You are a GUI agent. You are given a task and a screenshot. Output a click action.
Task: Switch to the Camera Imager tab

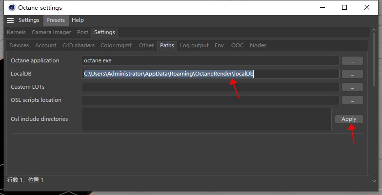pyautogui.click(x=51, y=32)
